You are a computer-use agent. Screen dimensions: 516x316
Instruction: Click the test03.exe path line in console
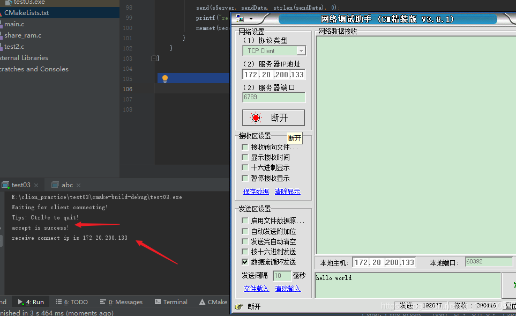[97, 197]
